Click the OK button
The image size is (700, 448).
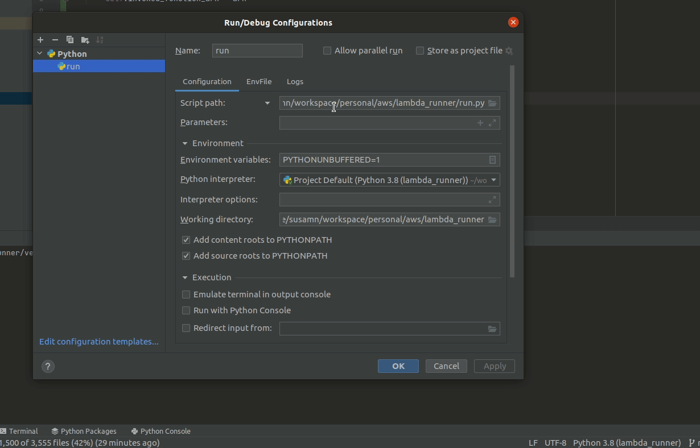pyautogui.click(x=398, y=366)
